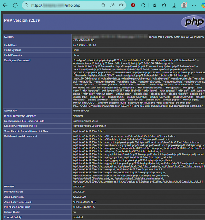Click the Debug Build label

[x=12, y=212]
